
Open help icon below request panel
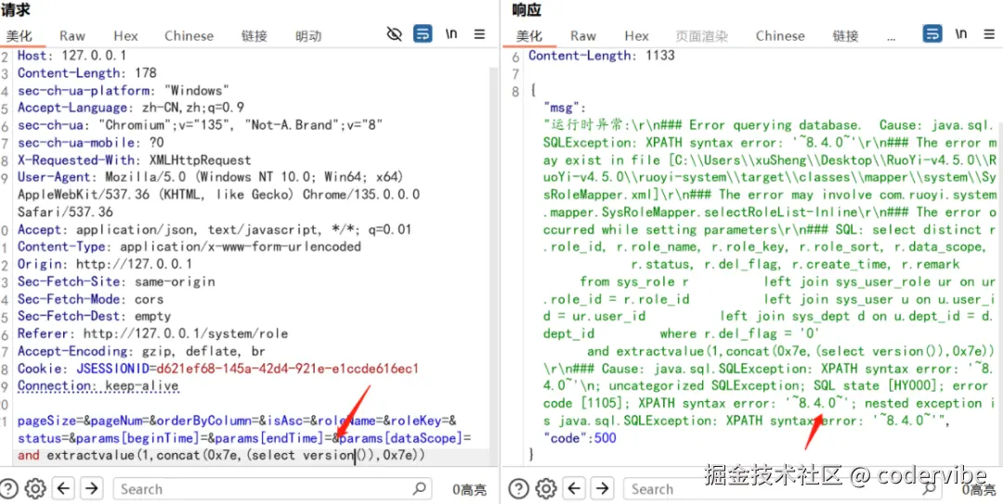click(9, 489)
